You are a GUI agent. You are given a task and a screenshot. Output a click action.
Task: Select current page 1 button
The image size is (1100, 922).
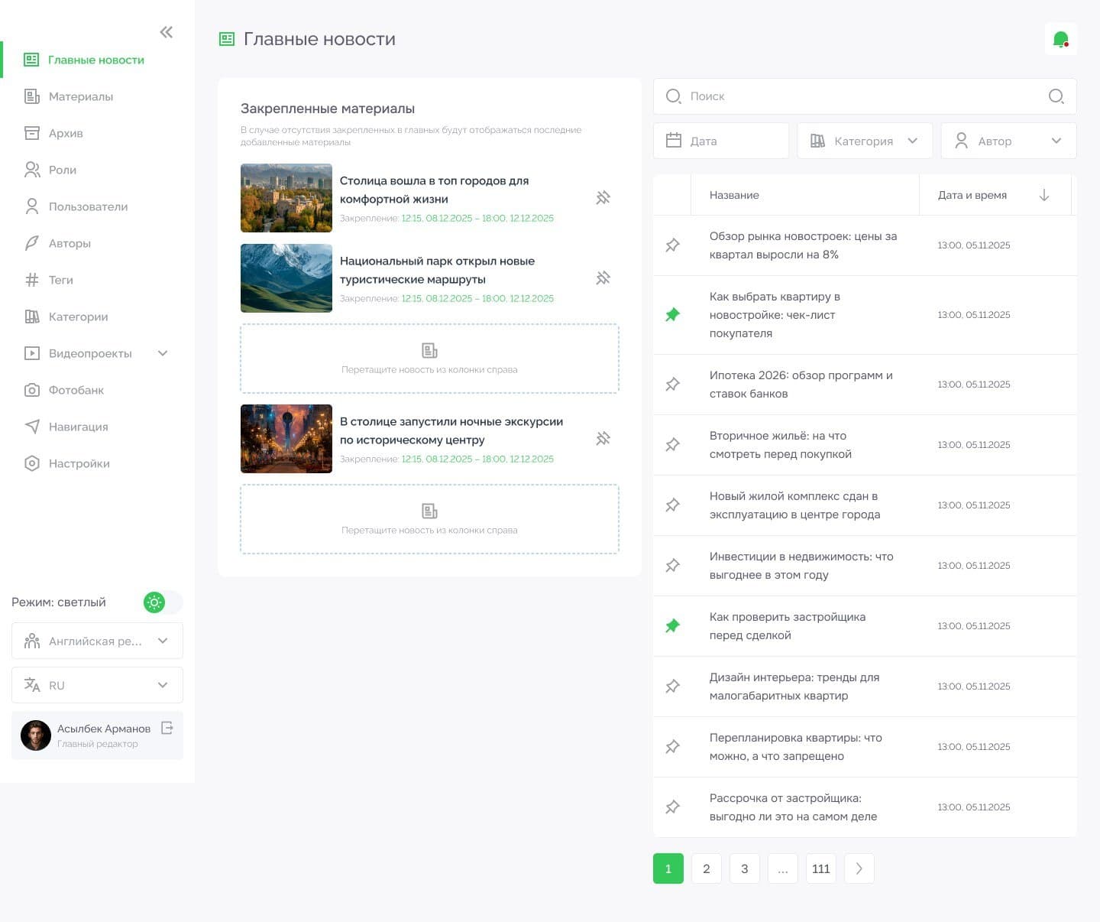coord(668,868)
